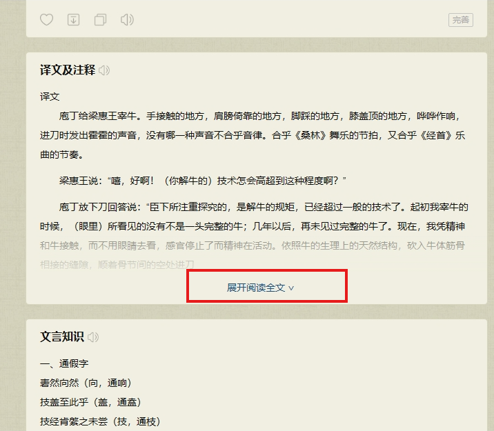Click the line 技经肯綮之未尝（技，通枝）
The image size is (494, 431).
click(100, 421)
